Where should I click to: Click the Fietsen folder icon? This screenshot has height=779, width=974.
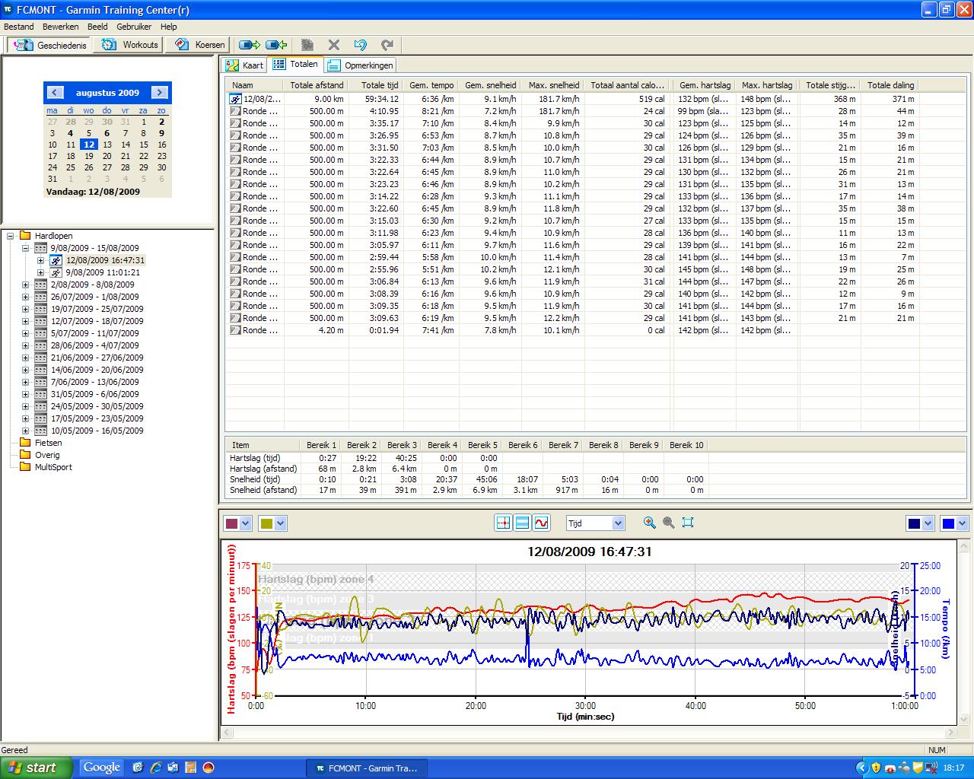pos(25,443)
